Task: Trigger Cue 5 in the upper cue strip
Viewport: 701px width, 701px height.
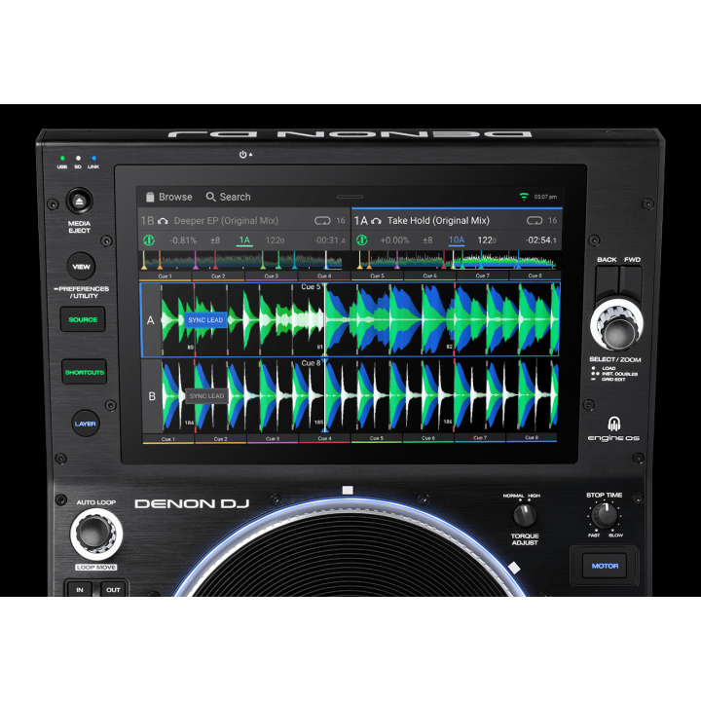Action: pos(378,277)
